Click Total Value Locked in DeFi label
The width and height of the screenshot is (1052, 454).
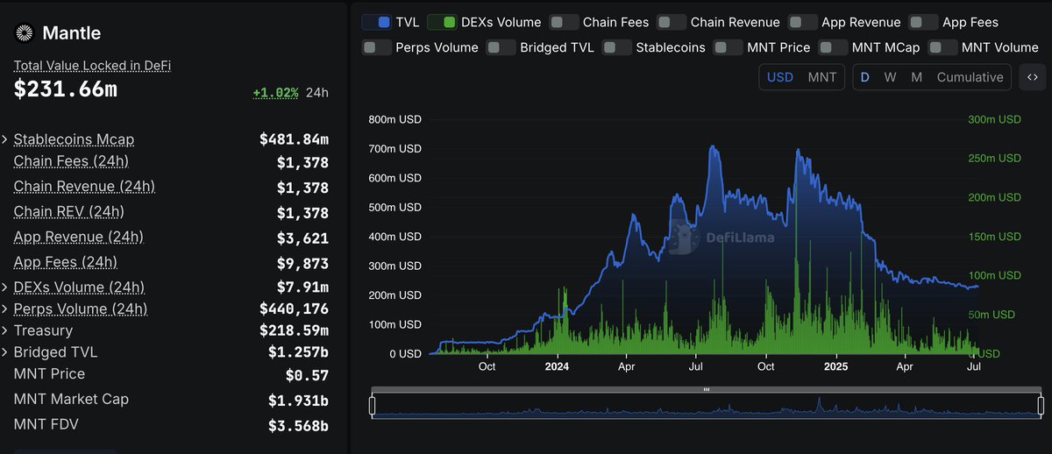(92, 66)
